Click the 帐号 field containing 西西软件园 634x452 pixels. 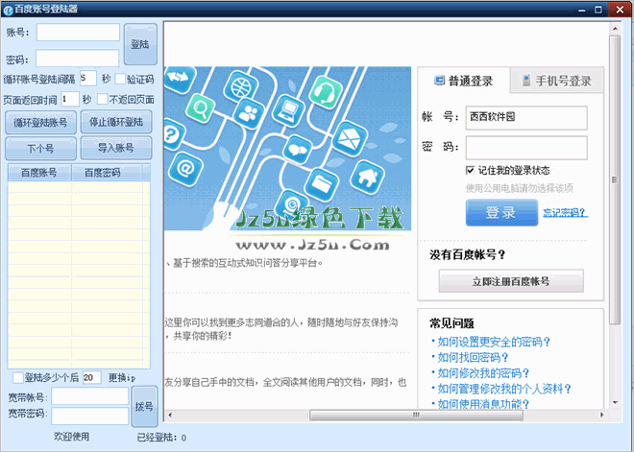click(x=526, y=117)
